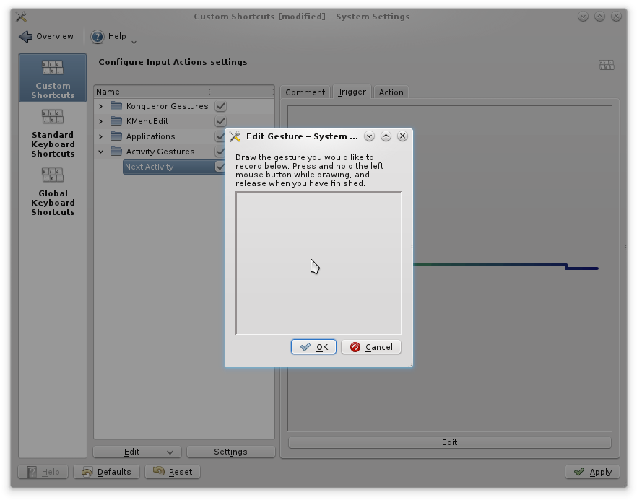
Task: Toggle the Applications group checkbox
Action: point(220,136)
